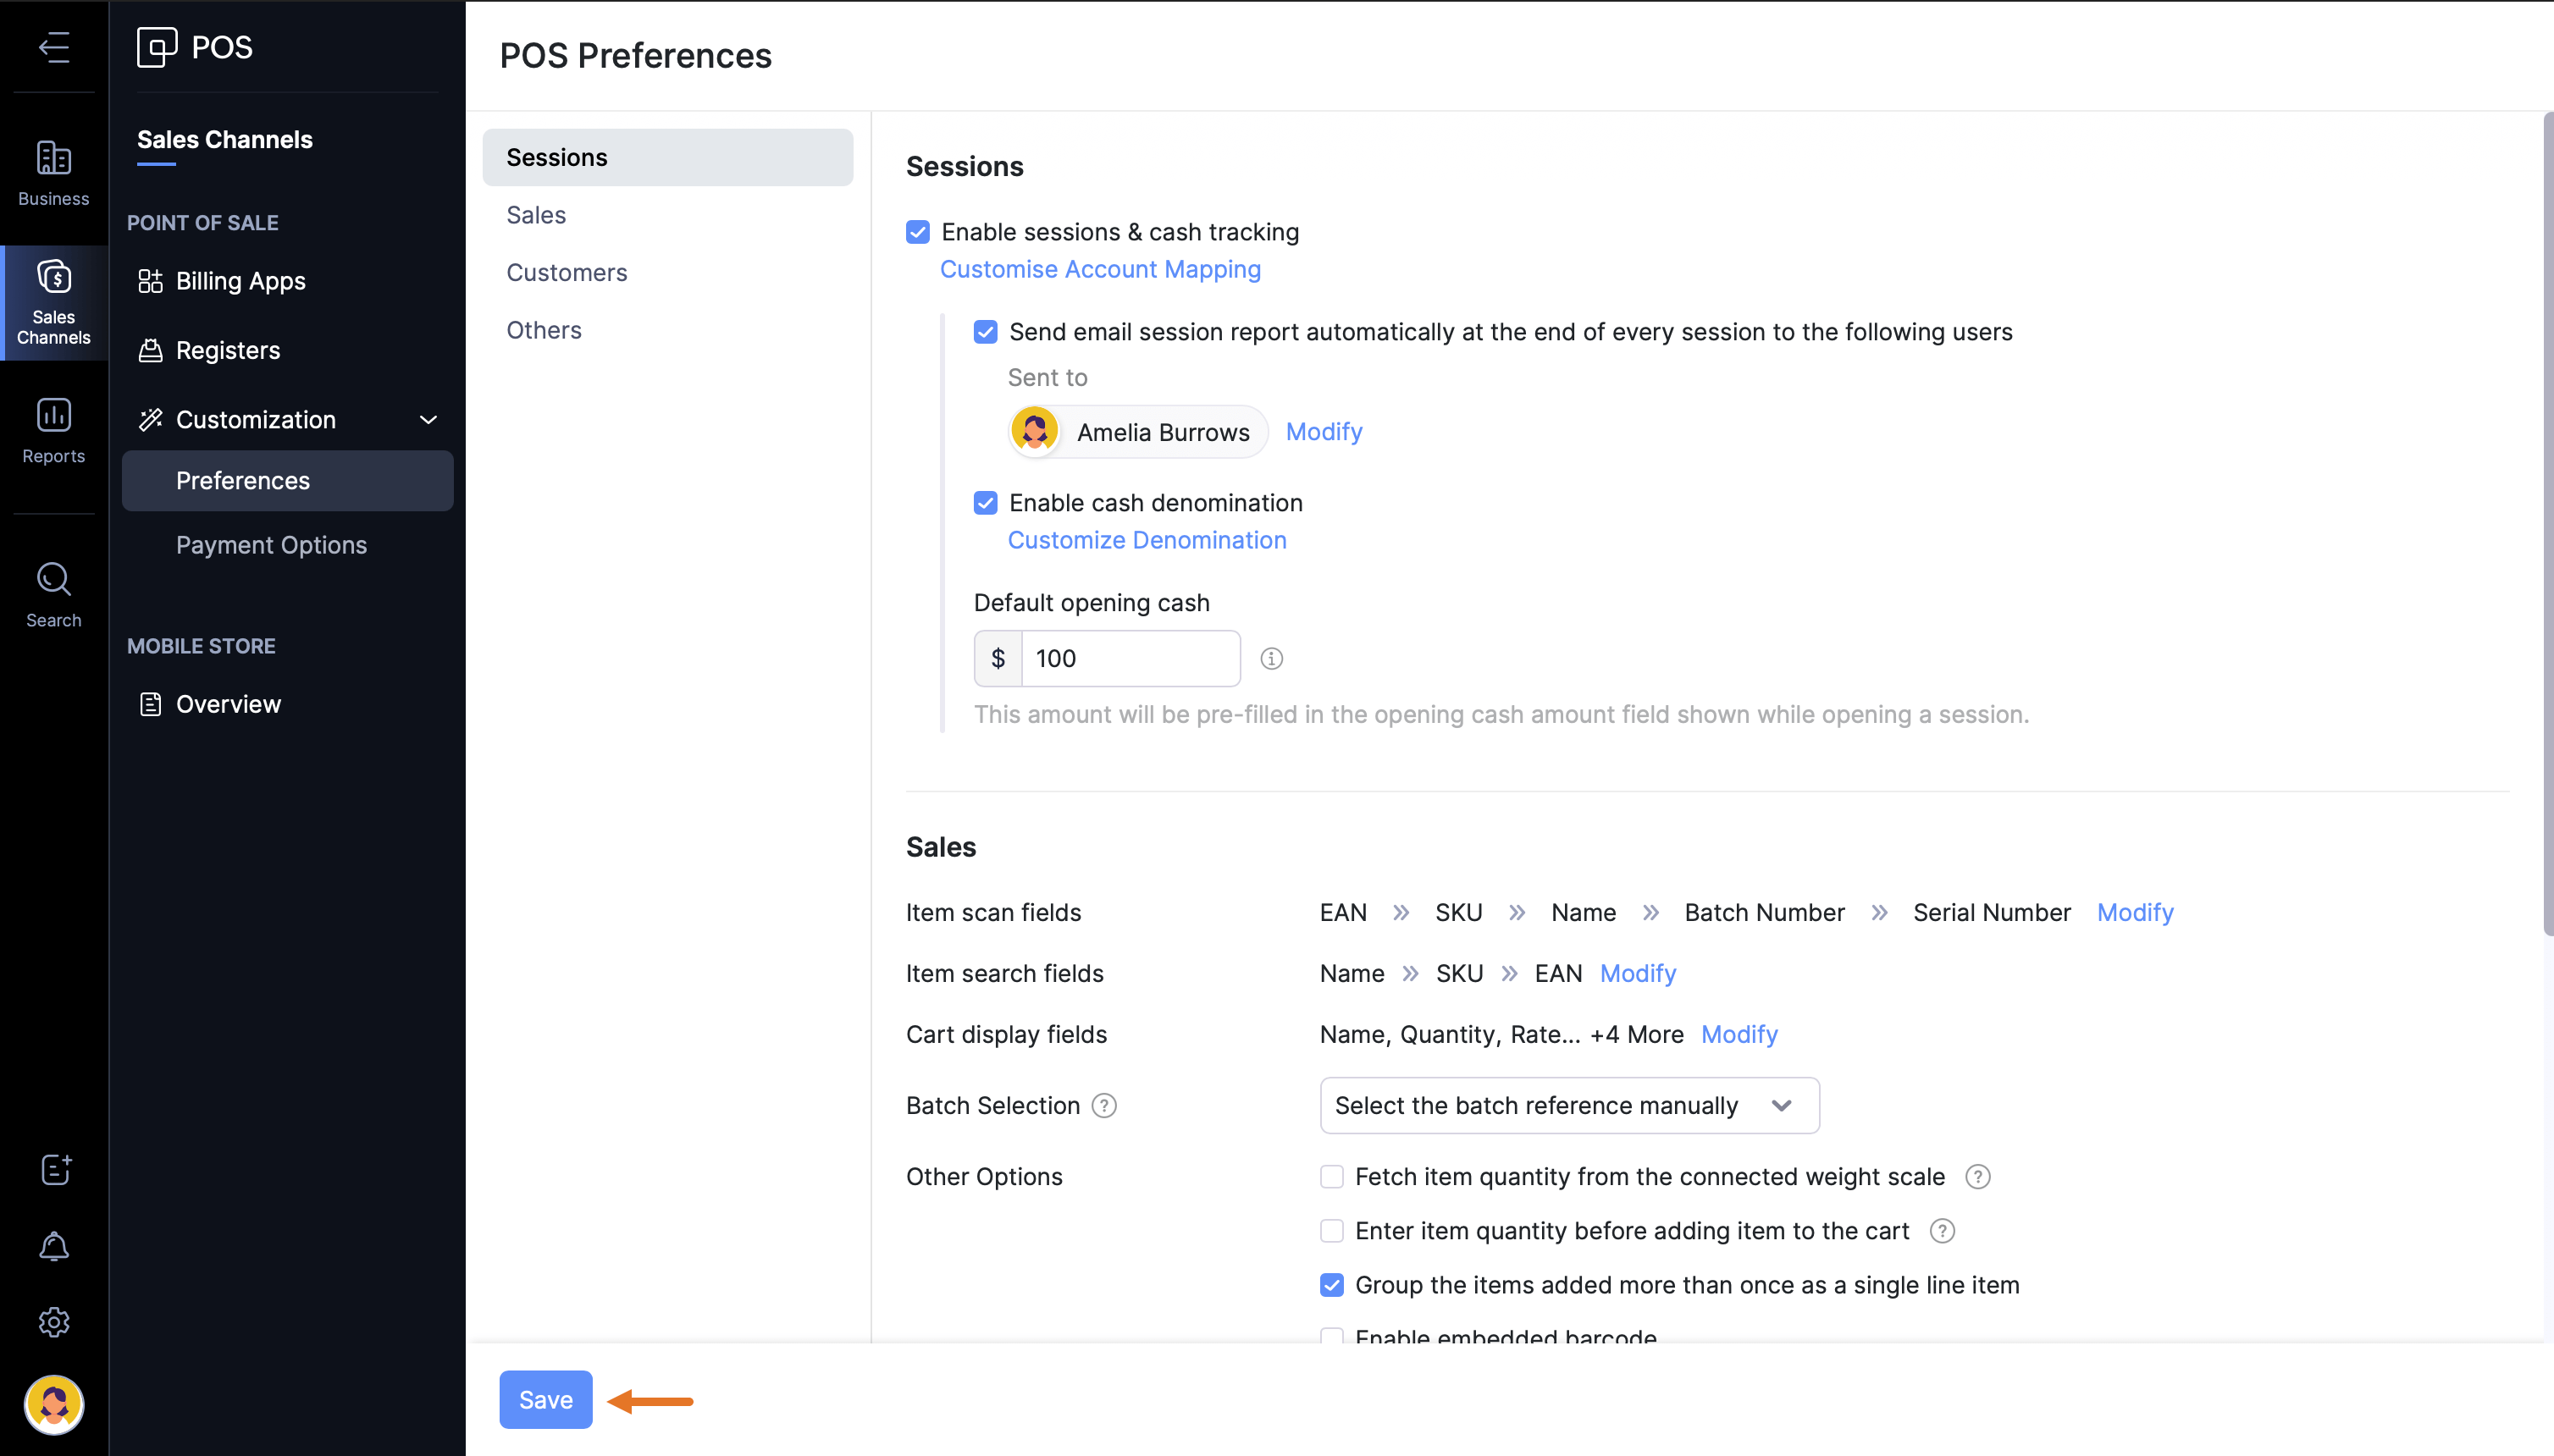Open Customise Account Mapping link
This screenshot has height=1456, width=2554.
[1099, 269]
